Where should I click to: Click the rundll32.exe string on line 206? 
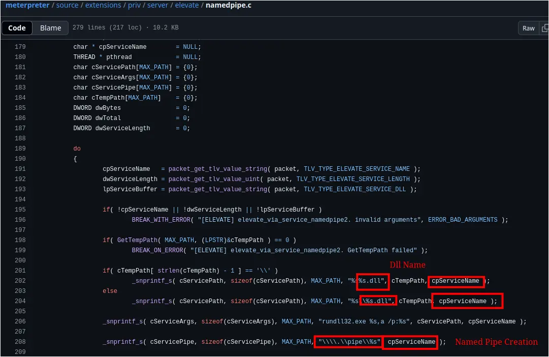364,321
